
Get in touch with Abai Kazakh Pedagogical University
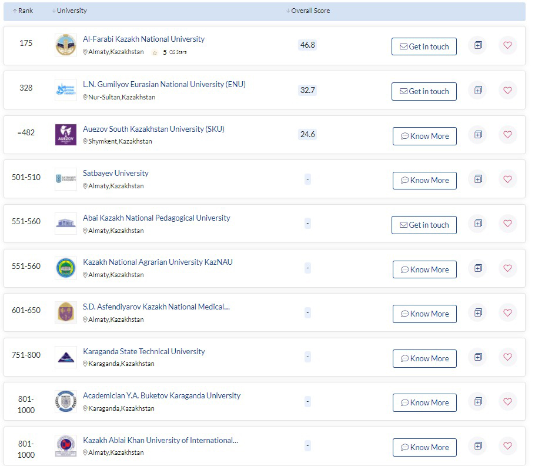click(424, 225)
